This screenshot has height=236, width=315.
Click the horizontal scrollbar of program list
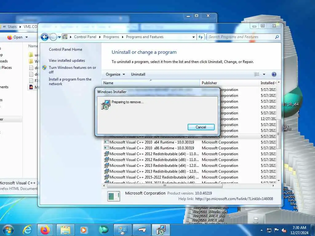tap(165, 186)
